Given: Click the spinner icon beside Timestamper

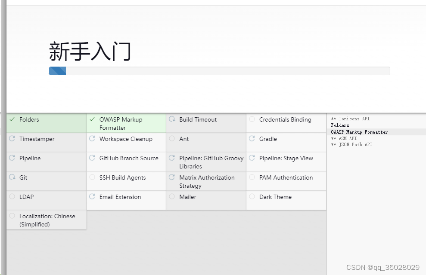Looking at the screenshot, I should (12, 139).
